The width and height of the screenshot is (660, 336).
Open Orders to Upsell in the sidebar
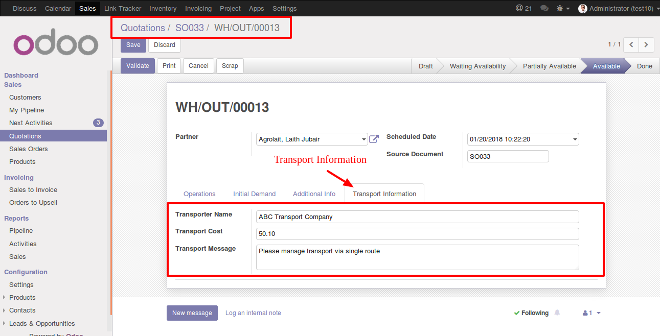tap(33, 202)
